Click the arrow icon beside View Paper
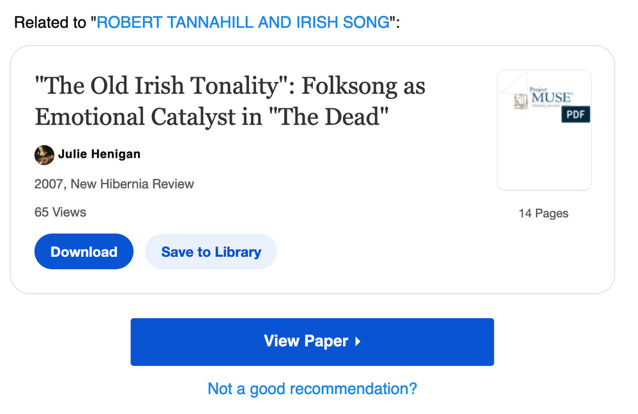This screenshot has height=414, width=638. click(358, 342)
